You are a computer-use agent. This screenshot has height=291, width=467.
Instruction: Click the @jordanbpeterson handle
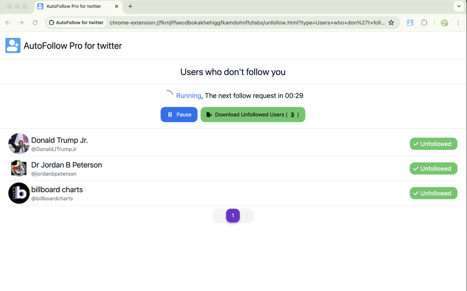point(54,174)
